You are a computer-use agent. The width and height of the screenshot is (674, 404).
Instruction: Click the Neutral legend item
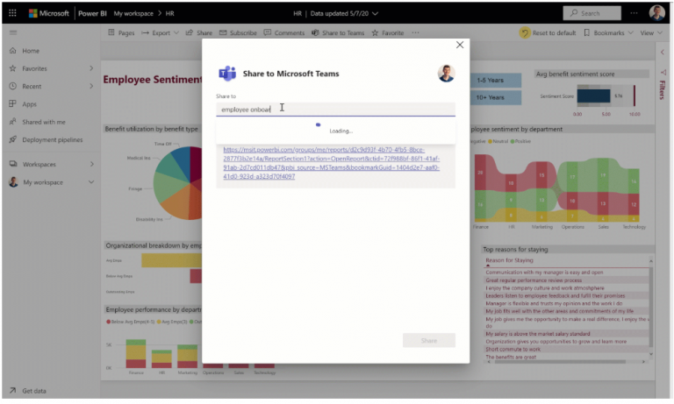(x=498, y=141)
